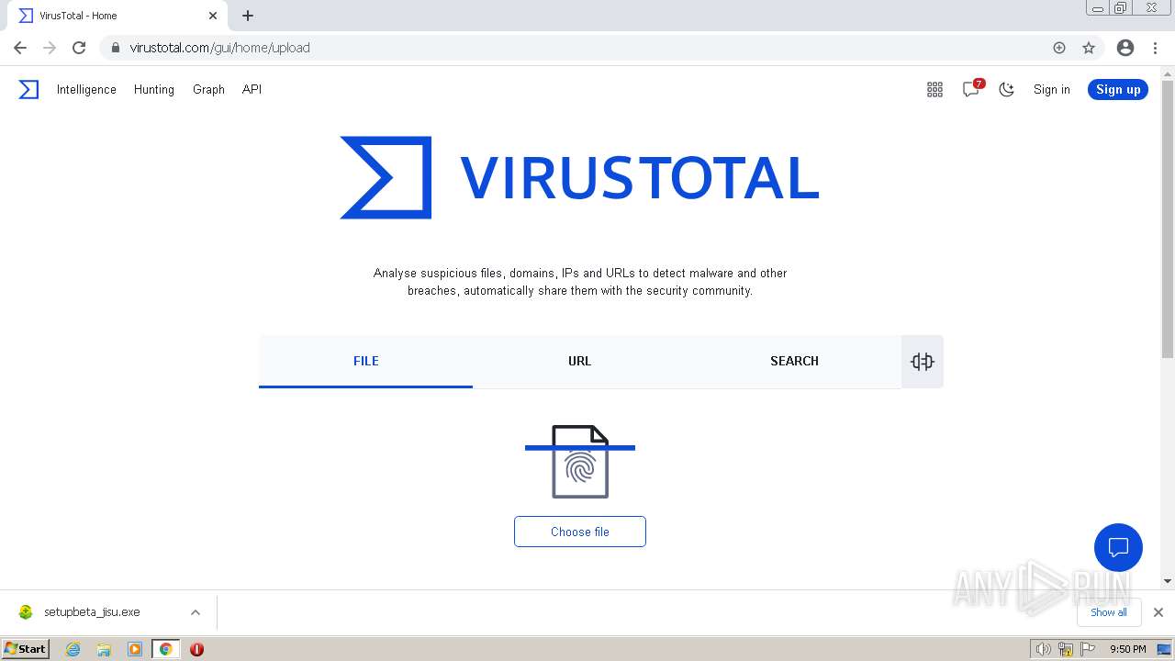Image resolution: width=1175 pixels, height=661 pixels.
Task: Open the Graph menu item
Action: (x=208, y=89)
